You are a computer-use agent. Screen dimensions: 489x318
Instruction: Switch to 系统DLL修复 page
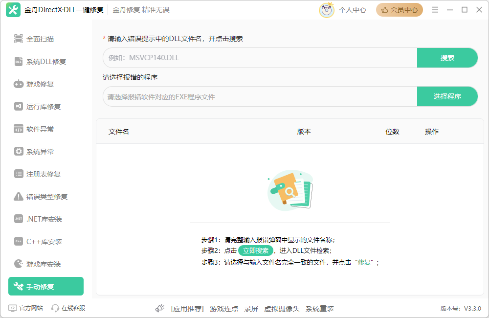click(46, 62)
